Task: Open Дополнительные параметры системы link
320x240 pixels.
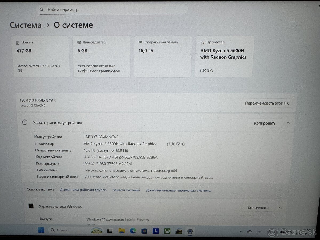Action: [178, 190]
